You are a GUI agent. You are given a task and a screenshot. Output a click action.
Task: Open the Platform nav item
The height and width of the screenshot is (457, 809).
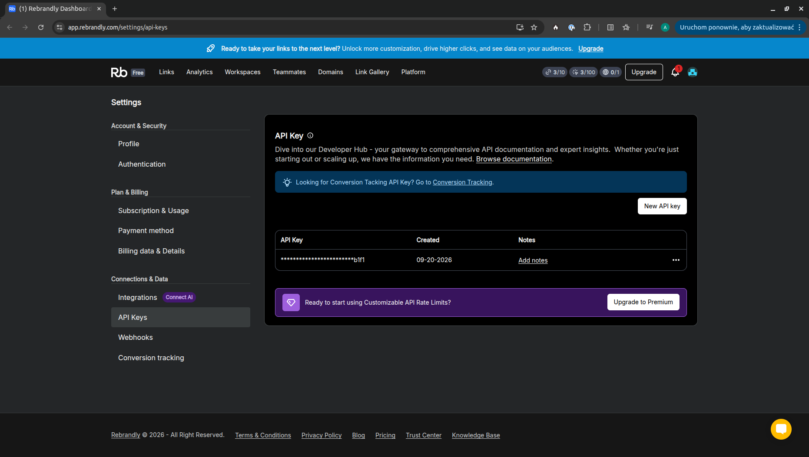[x=413, y=72]
